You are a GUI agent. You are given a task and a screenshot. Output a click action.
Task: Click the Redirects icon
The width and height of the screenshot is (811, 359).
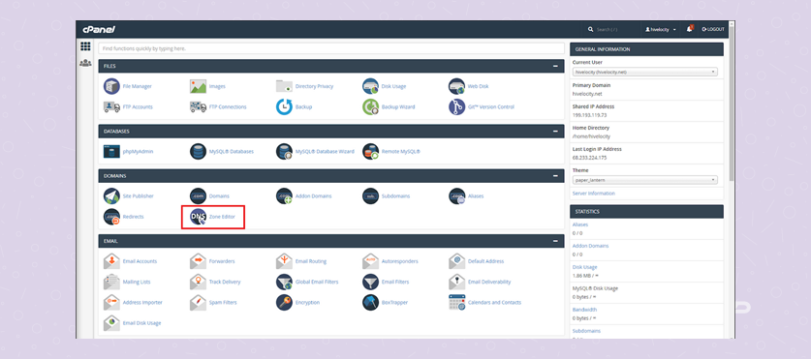click(x=111, y=217)
